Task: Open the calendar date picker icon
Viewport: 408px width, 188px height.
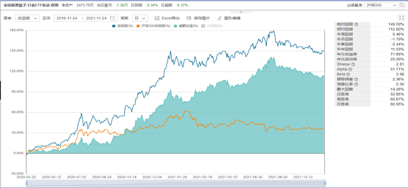Action: 112,18
